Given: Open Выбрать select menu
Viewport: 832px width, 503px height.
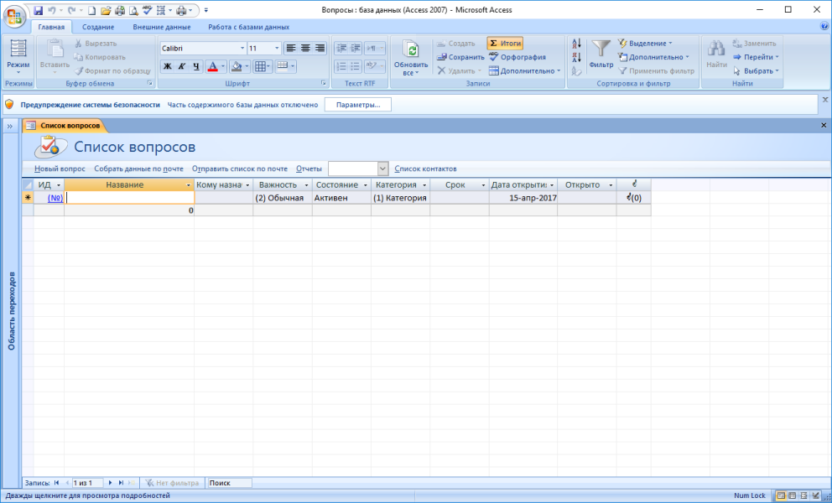Looking at the screenshot, I should [x=756, y=70].
